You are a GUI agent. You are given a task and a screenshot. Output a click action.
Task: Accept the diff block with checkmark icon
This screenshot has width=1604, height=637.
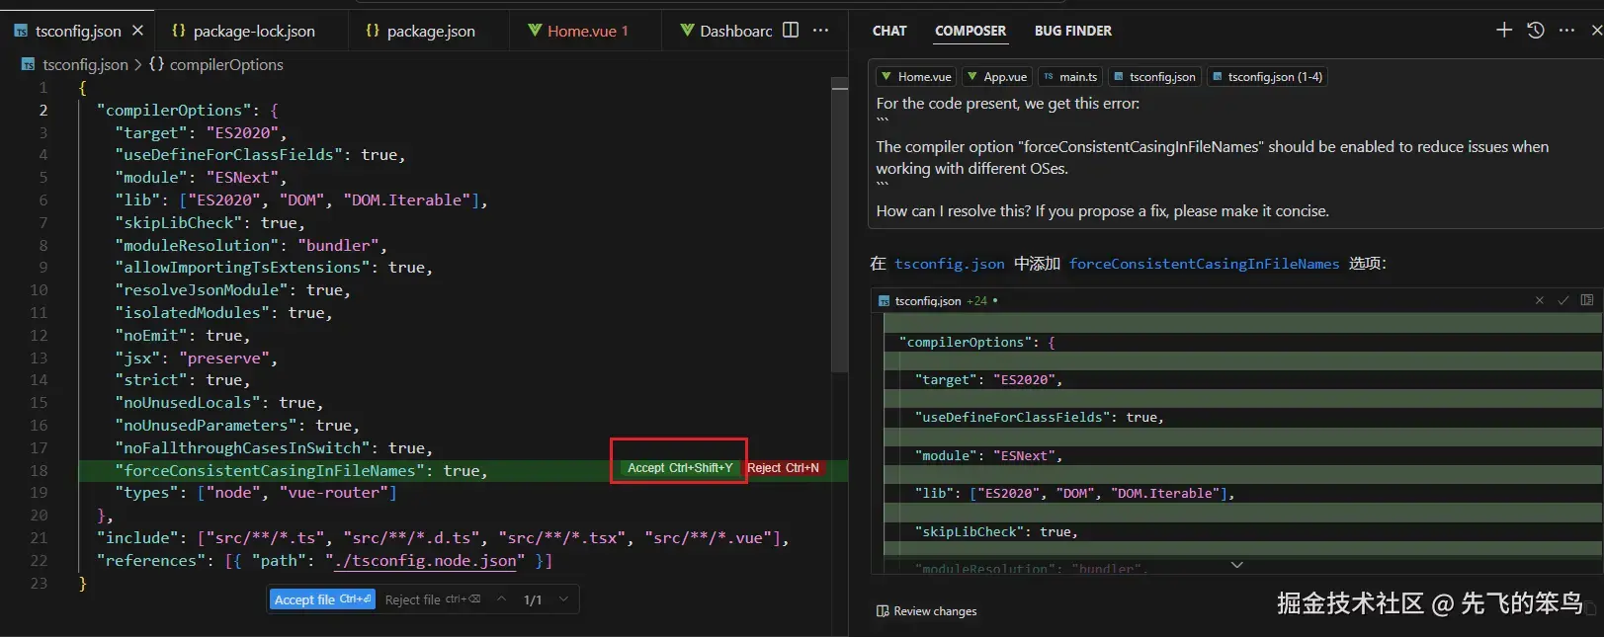[1562, 300]
